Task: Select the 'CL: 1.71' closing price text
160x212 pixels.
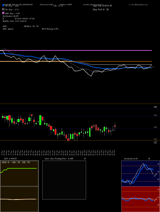Action: coord(58,6)
